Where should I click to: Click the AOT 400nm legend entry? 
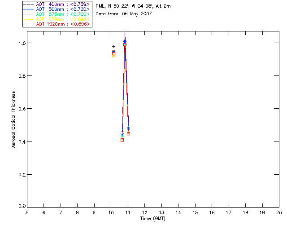click(x=57, y=4)
